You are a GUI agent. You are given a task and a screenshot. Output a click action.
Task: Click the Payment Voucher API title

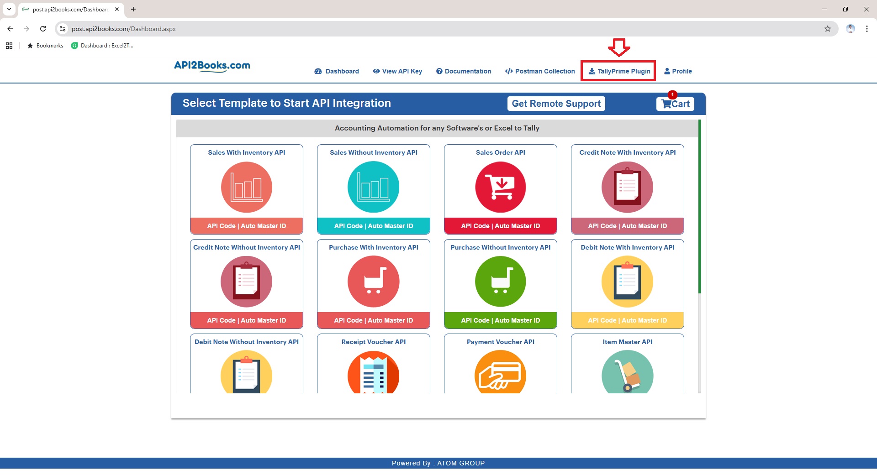tap(501, 342)
